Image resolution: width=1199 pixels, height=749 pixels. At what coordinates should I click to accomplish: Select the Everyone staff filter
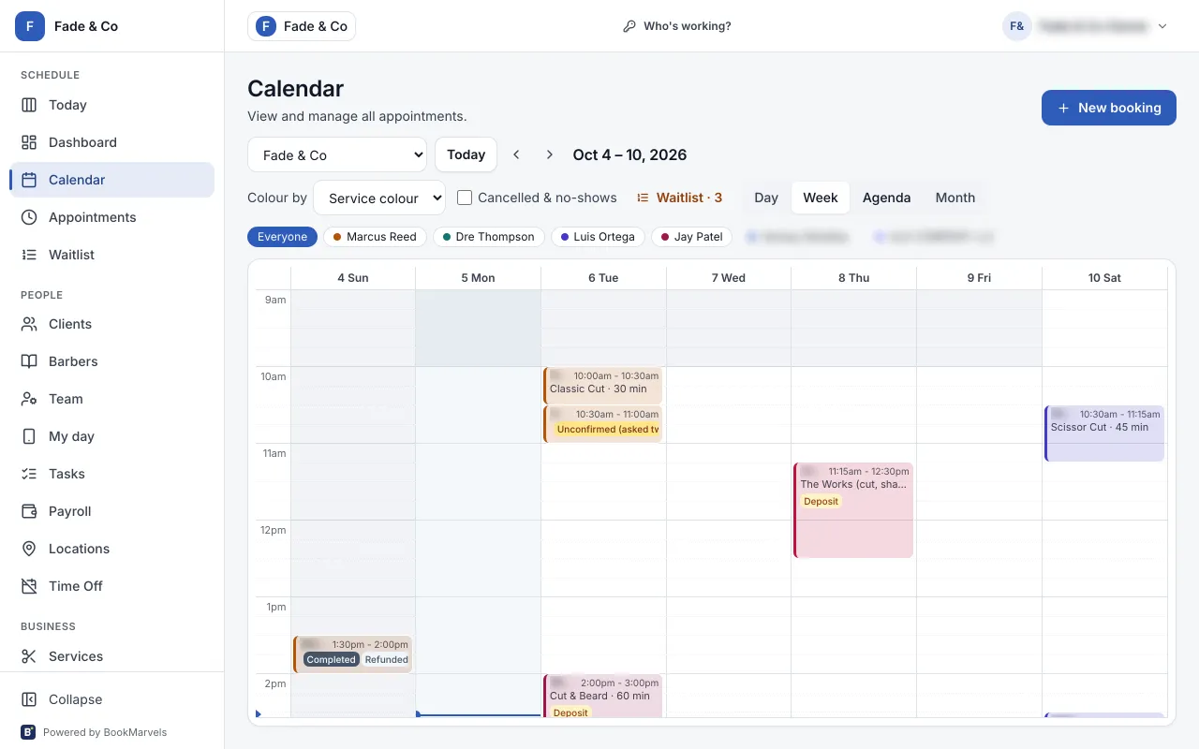pos(282,237)
